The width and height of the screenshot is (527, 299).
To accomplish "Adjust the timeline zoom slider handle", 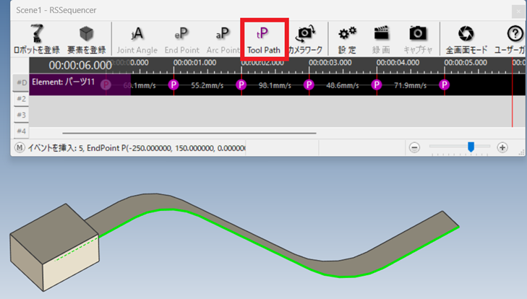I will point(471,147).
